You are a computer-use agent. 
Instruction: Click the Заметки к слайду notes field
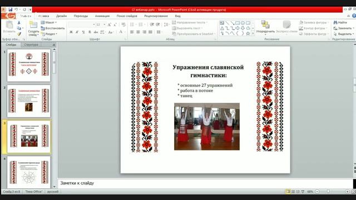tap(205, 183)
